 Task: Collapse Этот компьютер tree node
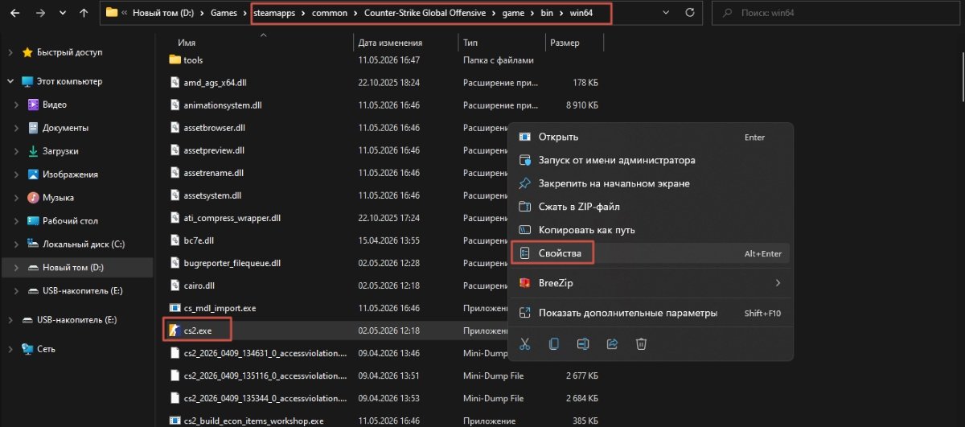pyautogui.click(x=10, y=81)
